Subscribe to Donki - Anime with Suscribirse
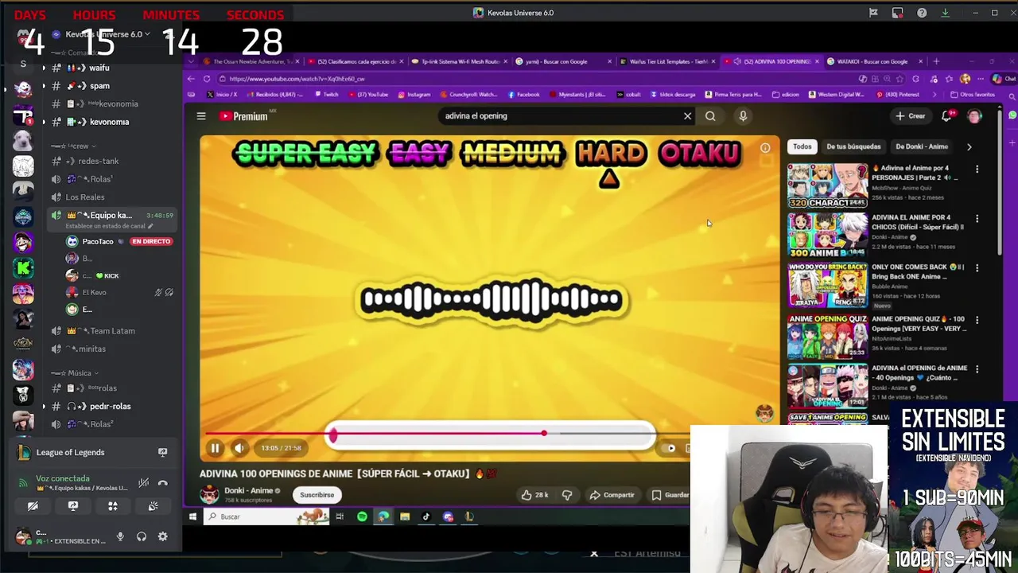Image resolution: width=1018 pixels, height=573 pixels. pyautogui.click(x=317, y=495)
